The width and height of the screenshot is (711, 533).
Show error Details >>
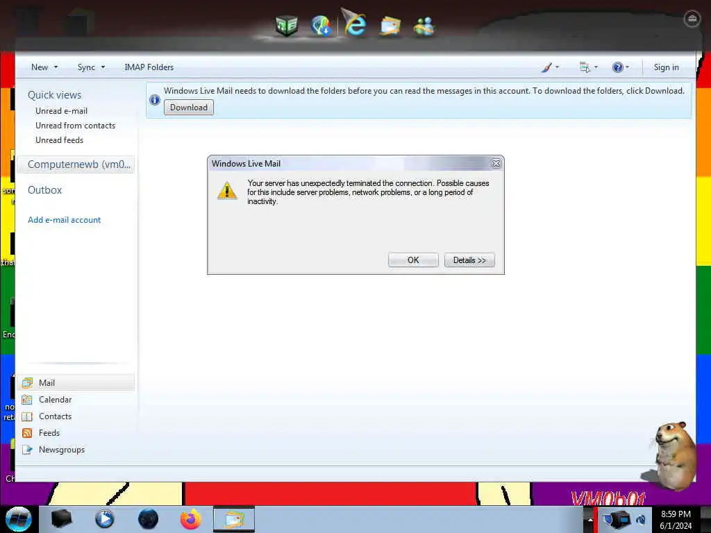pos(469,260)
